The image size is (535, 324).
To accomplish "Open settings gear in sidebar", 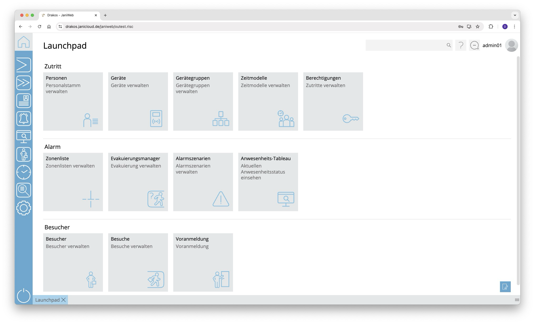I will [24, 208].
